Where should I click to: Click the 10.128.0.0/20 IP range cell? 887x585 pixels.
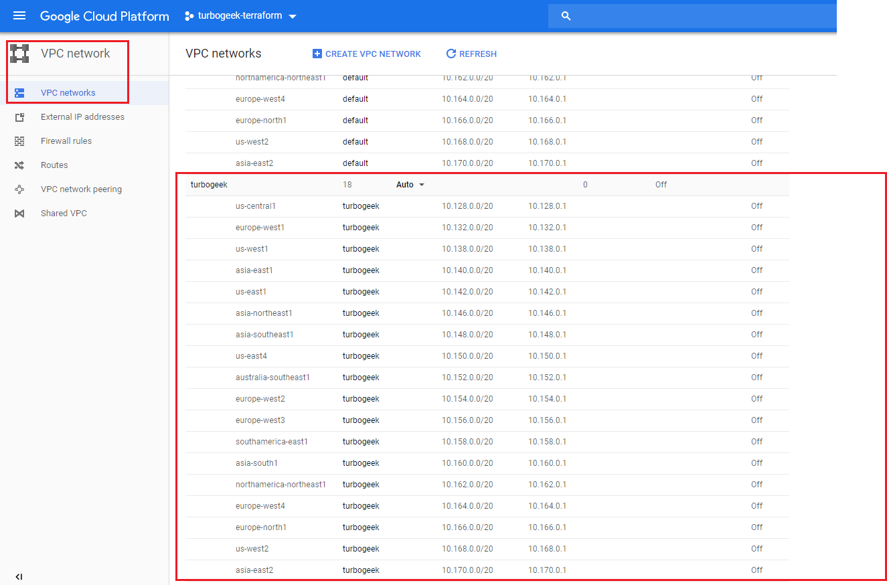(x=467, y=206)
